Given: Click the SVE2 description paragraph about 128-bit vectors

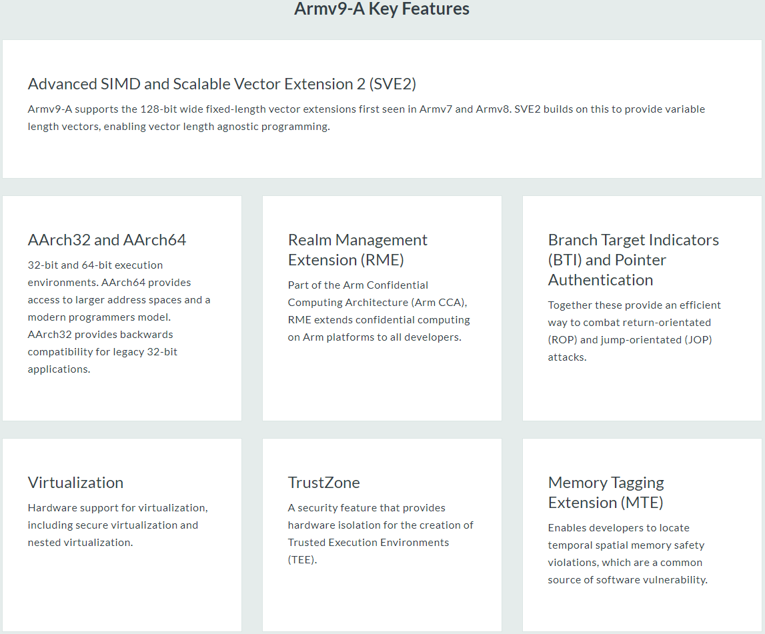Looking at the screenshot, I should [366, 117].
